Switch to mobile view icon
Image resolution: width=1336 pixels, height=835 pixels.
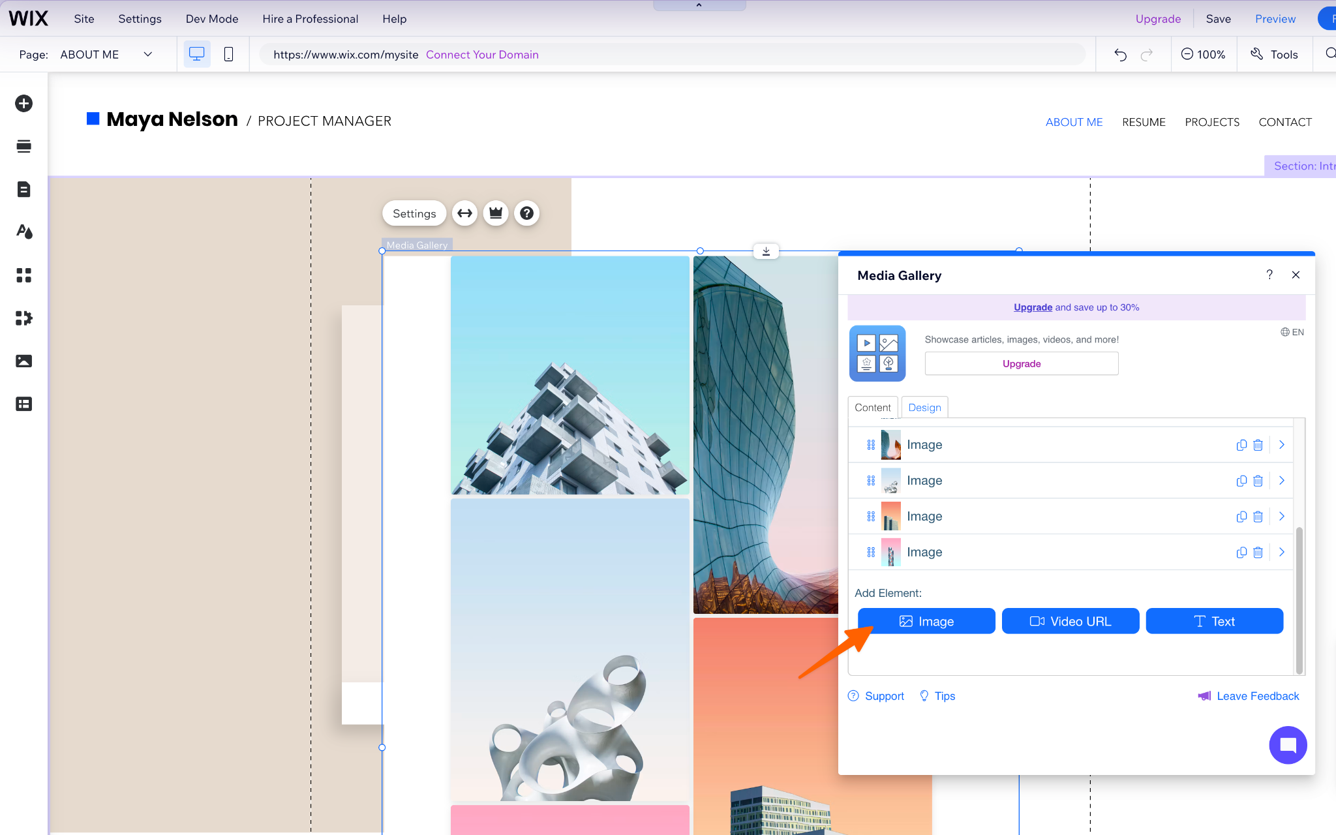228,54
